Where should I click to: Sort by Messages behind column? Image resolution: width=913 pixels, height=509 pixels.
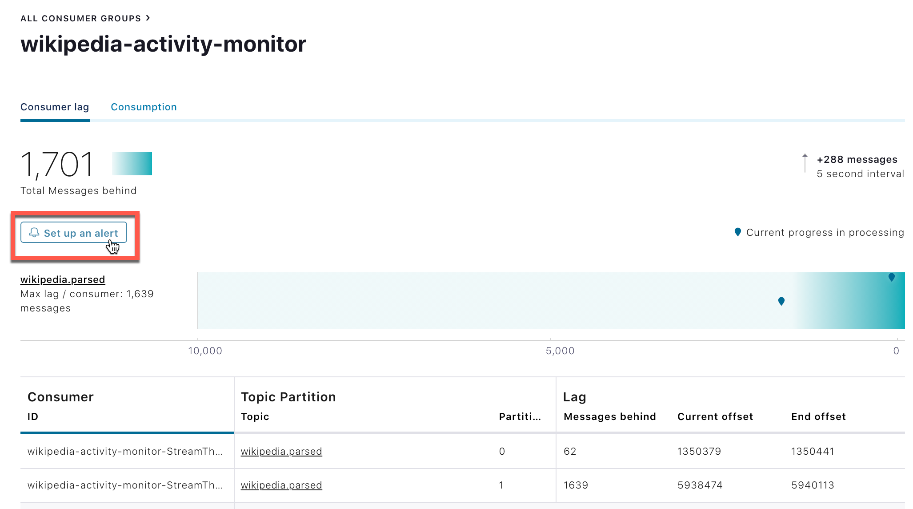pyautogui.click(x=610, y=416)
